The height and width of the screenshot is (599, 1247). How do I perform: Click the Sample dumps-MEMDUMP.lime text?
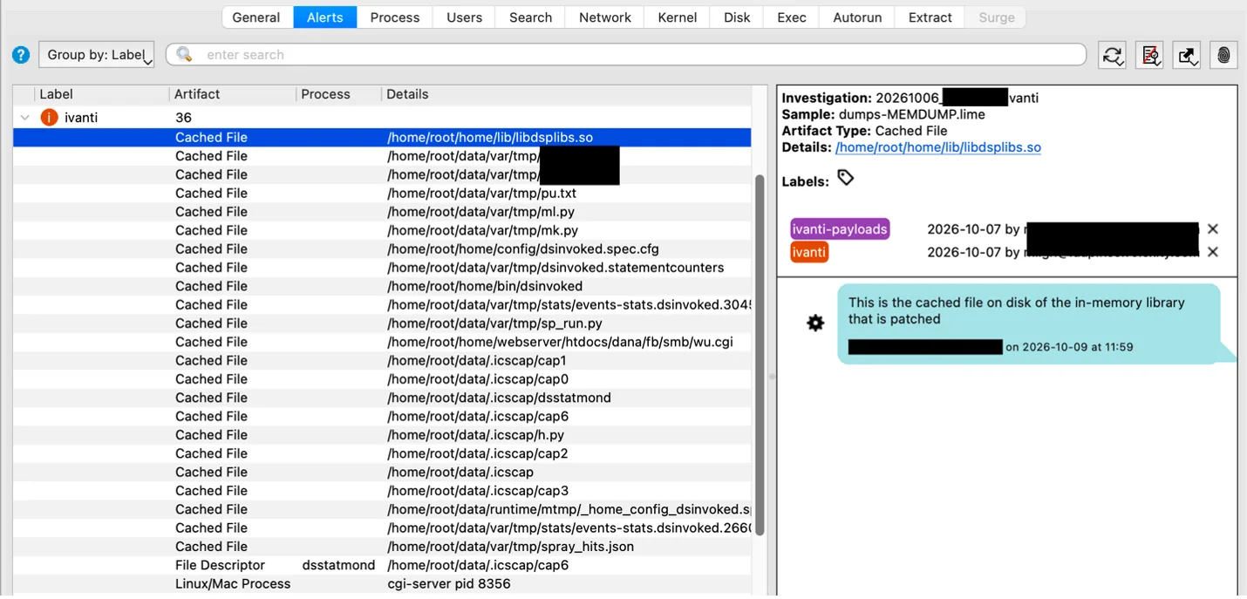coord(883,114)
